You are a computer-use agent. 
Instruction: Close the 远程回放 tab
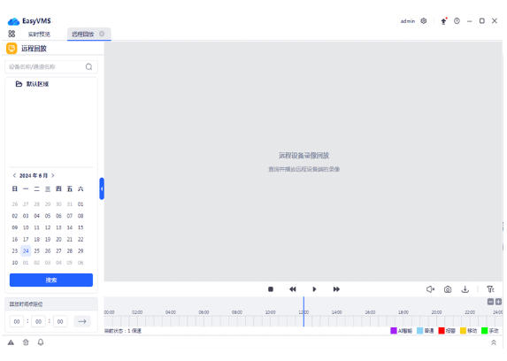point(102,34)
